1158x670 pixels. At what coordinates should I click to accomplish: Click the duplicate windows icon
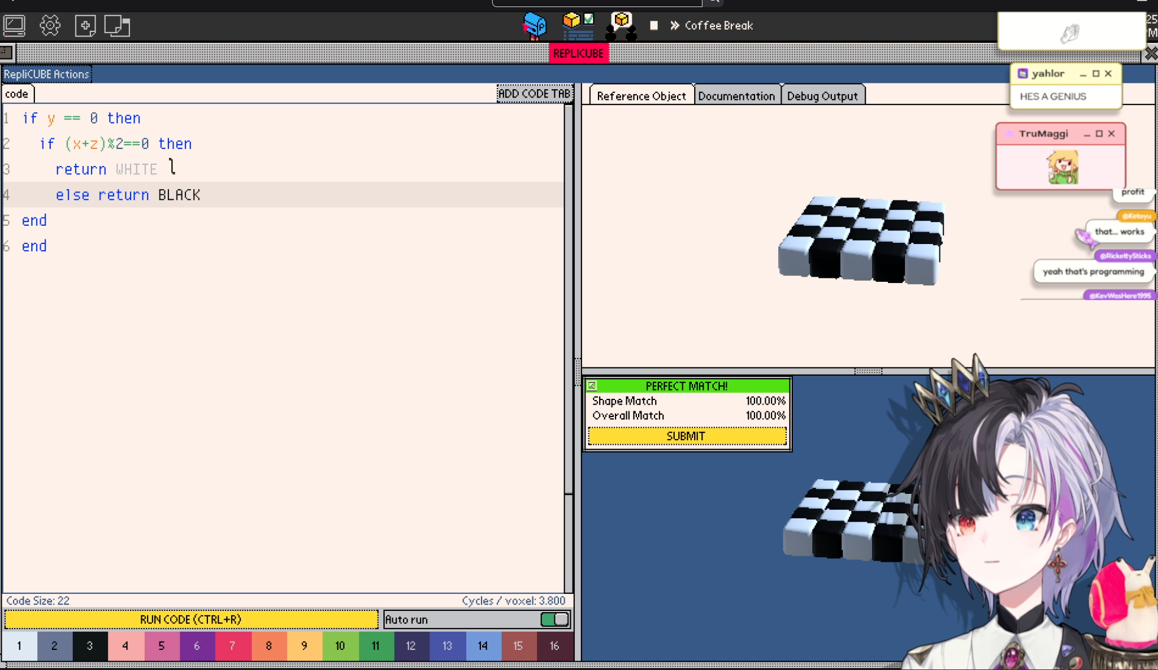(117, 25)
